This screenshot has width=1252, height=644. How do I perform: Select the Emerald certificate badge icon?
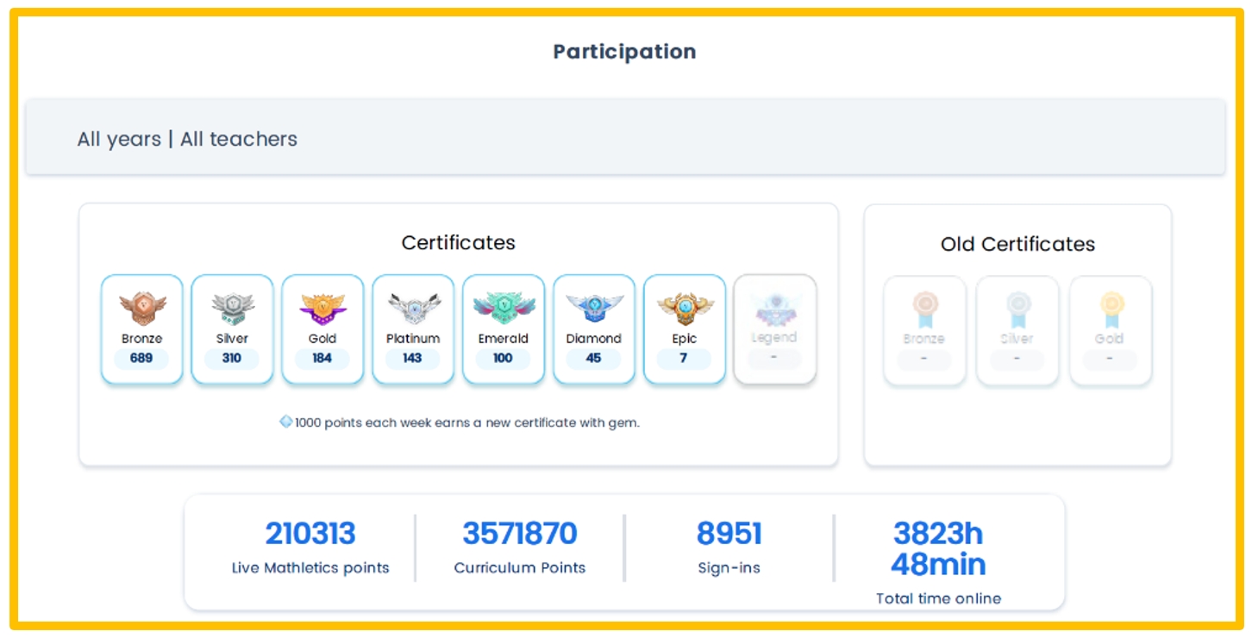(504, 308)
